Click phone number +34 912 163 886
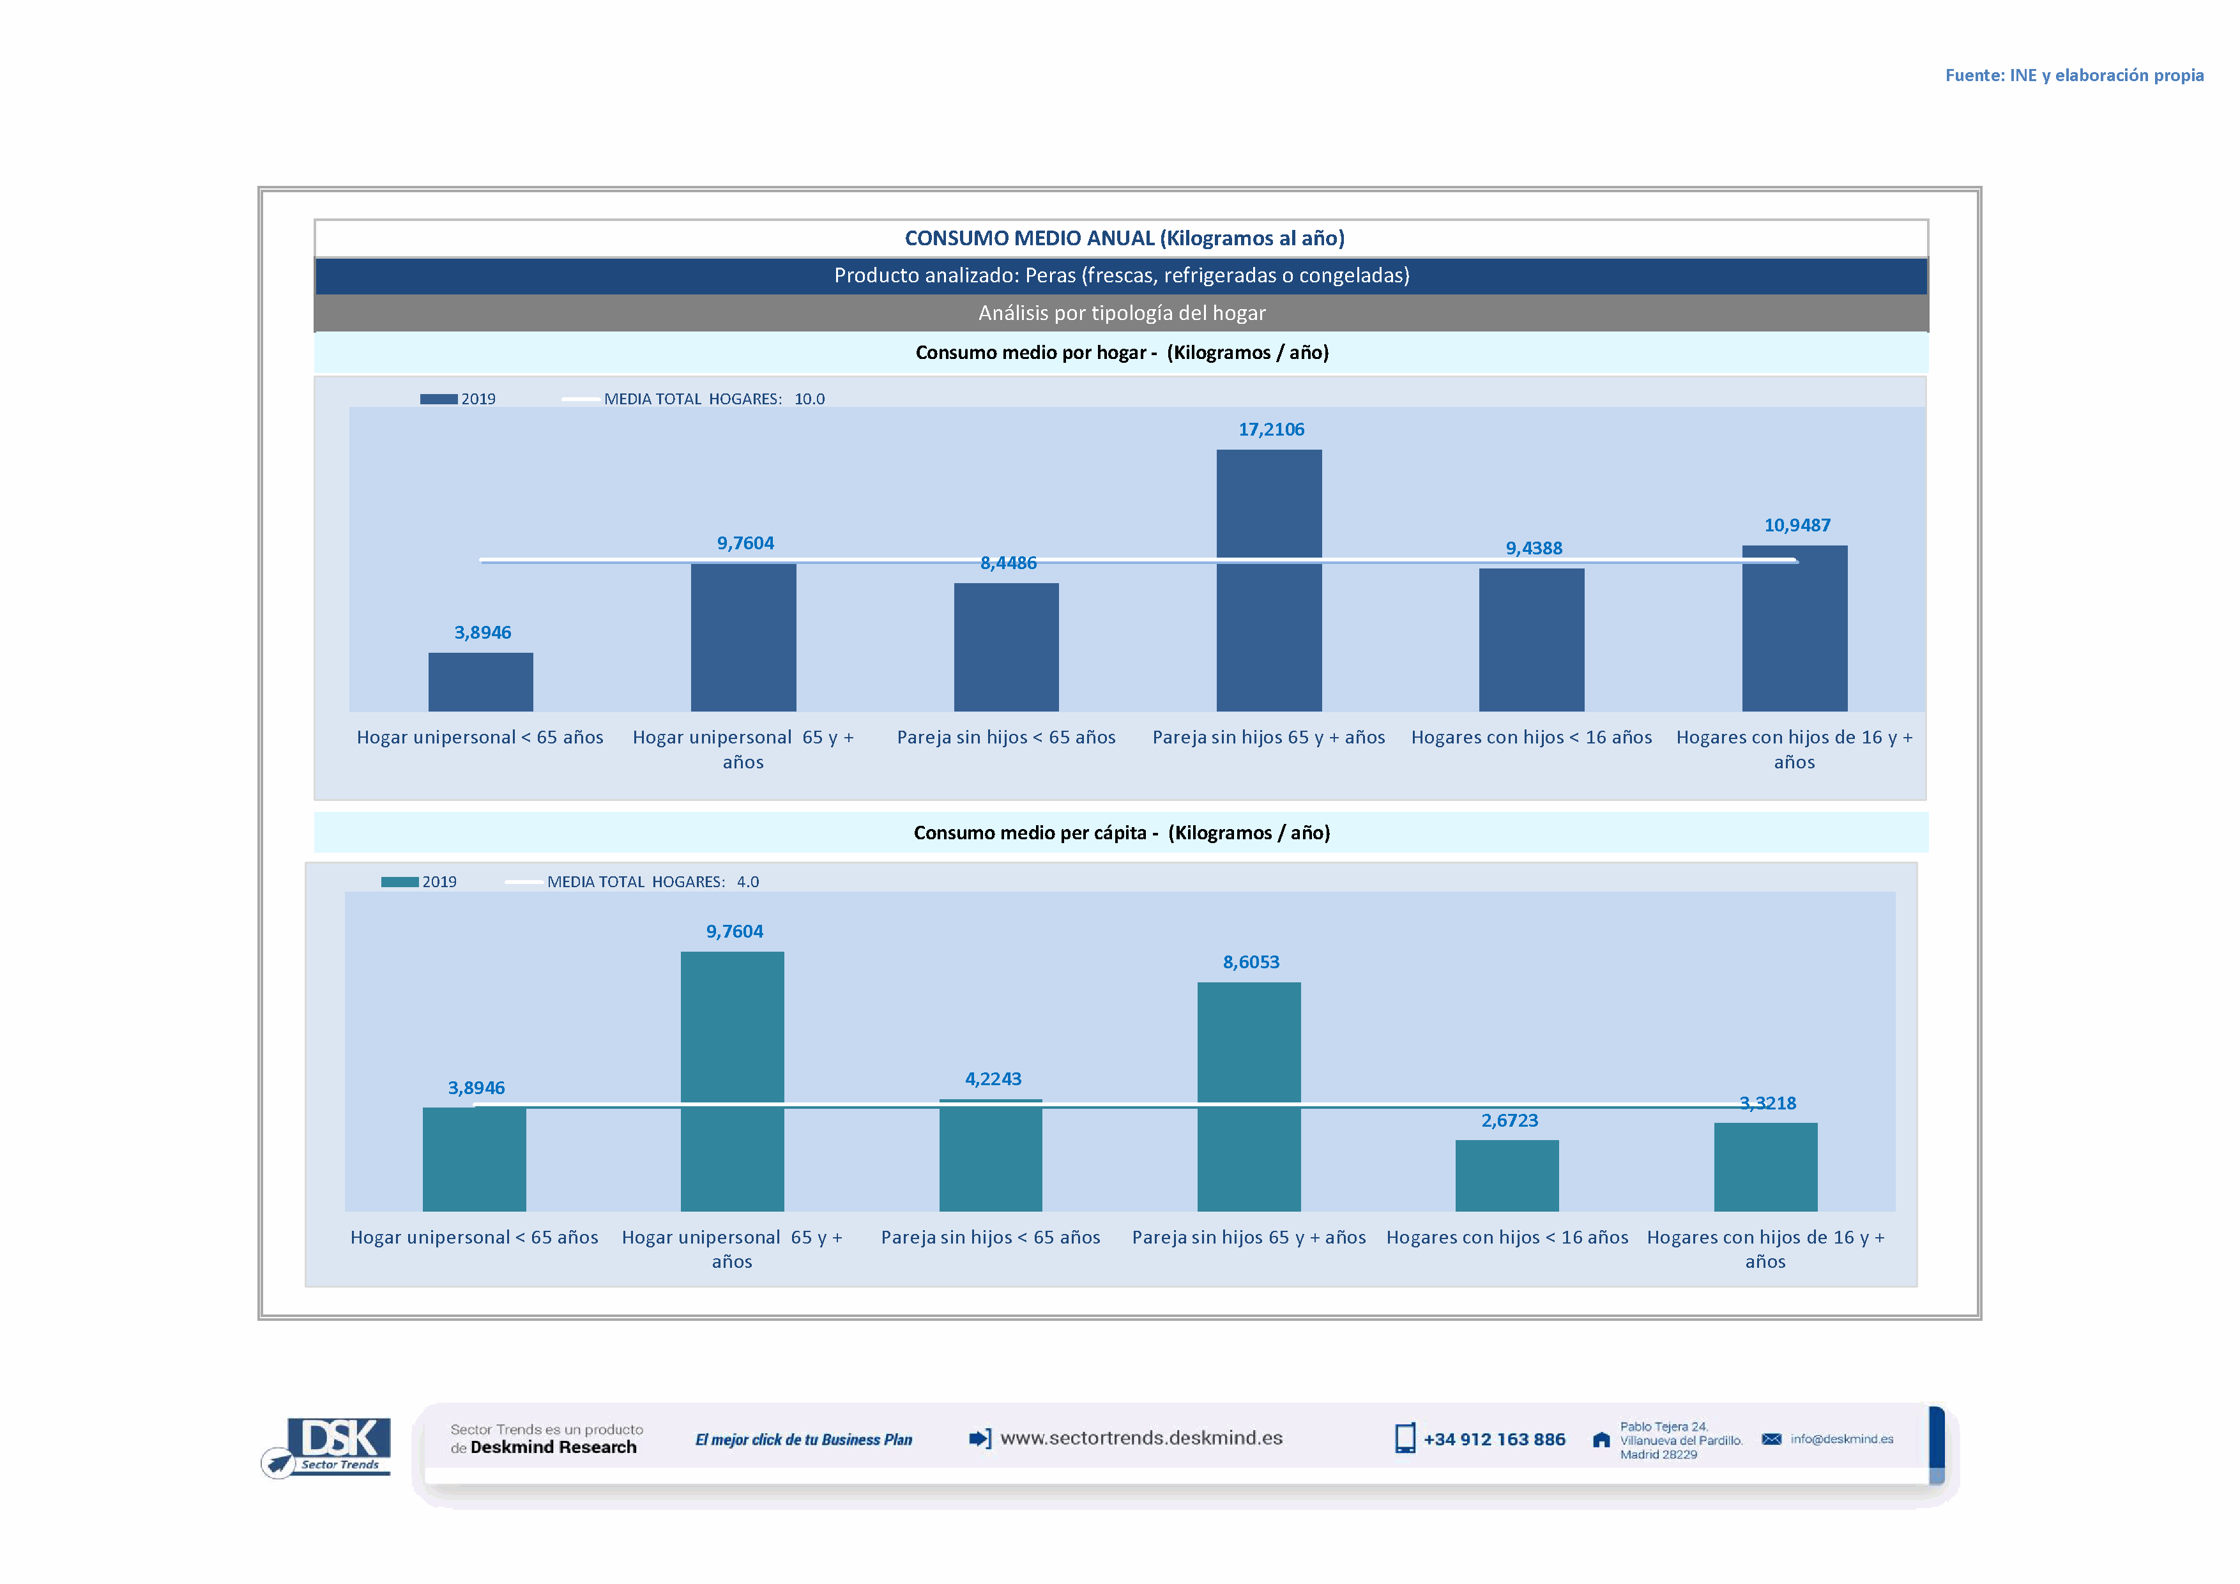2240x1584 pixels. pyautogui.click(x=1494, y=1440)
